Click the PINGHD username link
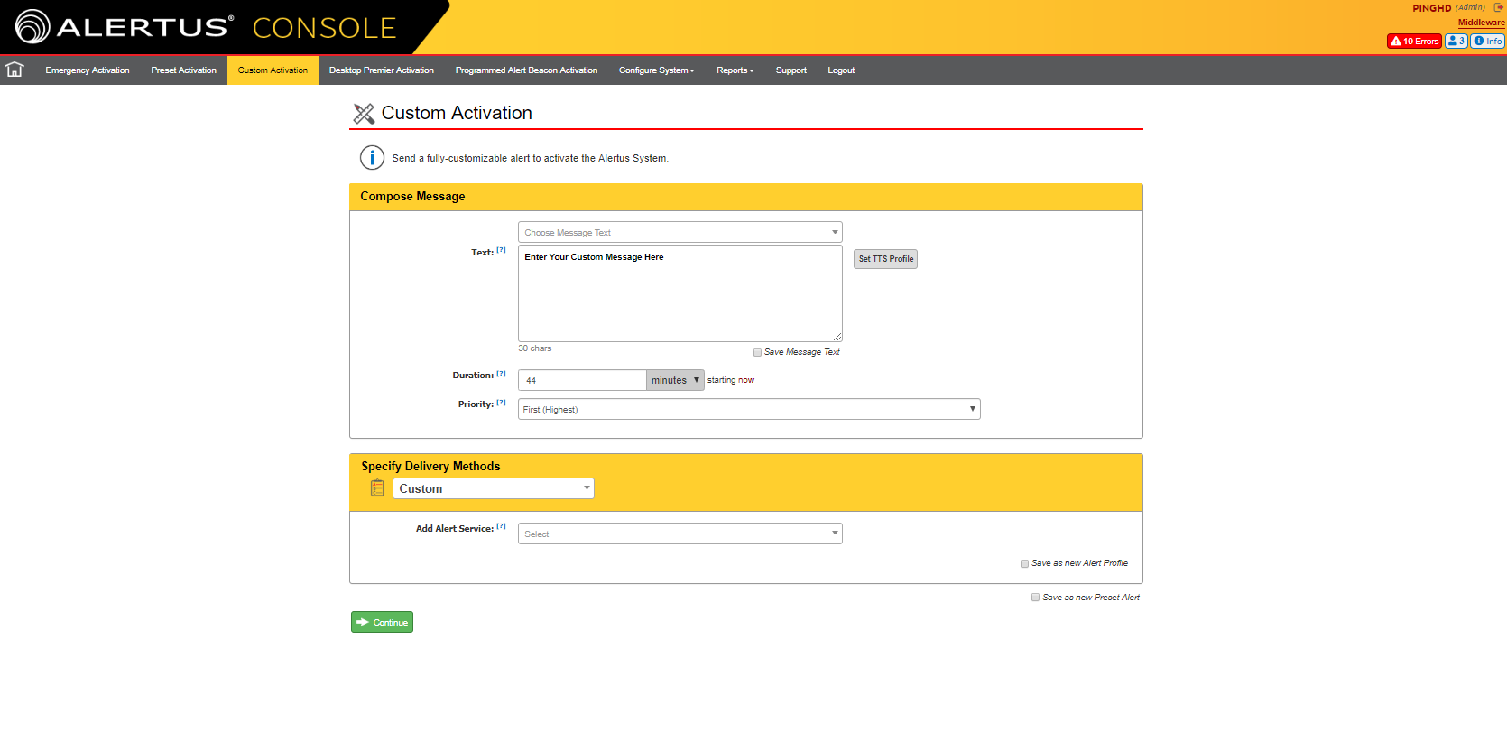This screenshot has width=1507, height=733. 1431,8
